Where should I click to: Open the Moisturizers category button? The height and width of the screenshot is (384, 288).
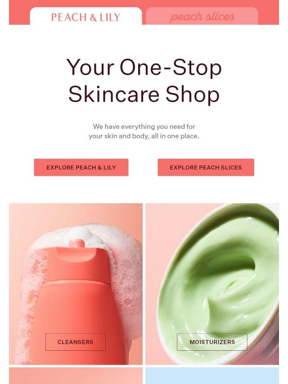tap(212, 342)
